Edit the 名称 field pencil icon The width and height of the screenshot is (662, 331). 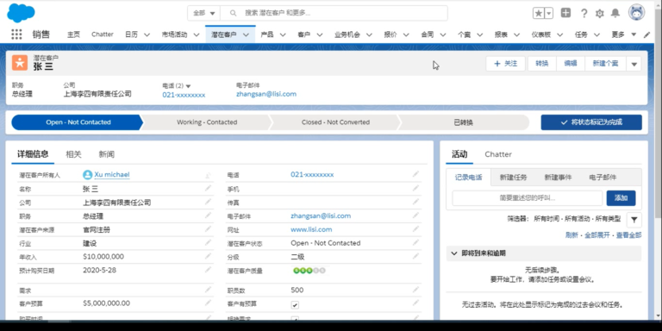[x=208, y=188]
